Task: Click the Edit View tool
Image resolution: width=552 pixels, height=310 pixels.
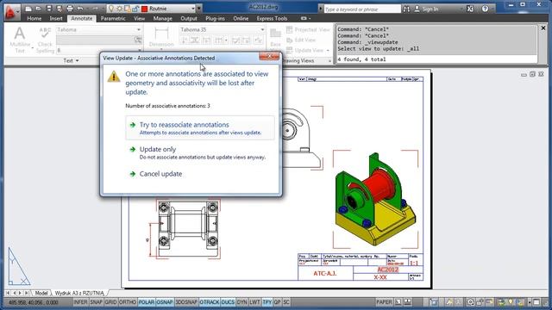Action: pyautogui.click(x=301, y=40)
